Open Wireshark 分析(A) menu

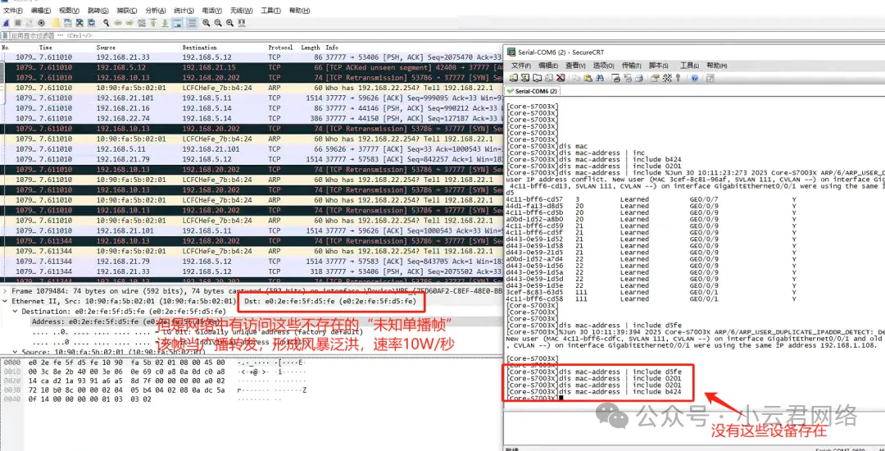pyautogui.click(x=156, y=11)
